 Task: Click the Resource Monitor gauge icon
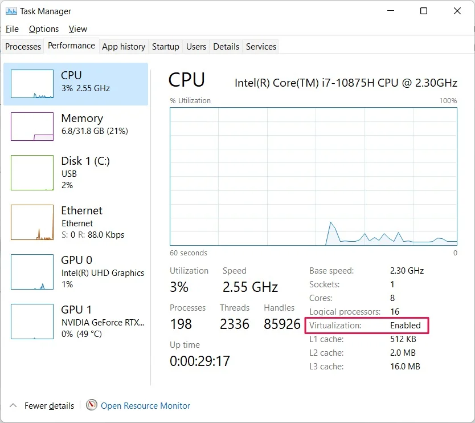(92, 405)
